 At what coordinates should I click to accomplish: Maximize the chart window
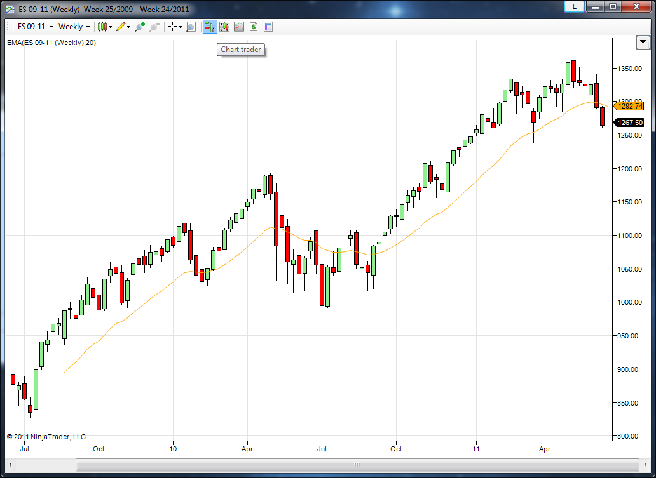[613, 7]
